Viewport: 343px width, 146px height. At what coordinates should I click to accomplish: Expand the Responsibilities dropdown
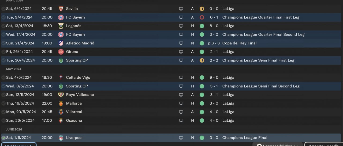(x=277, y=145)
